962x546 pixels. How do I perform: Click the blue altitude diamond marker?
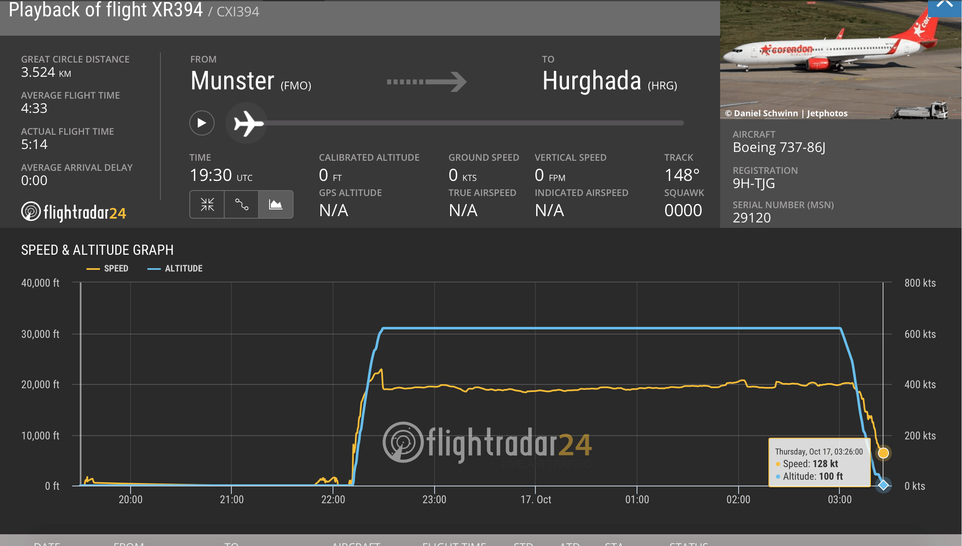[883, 485]
